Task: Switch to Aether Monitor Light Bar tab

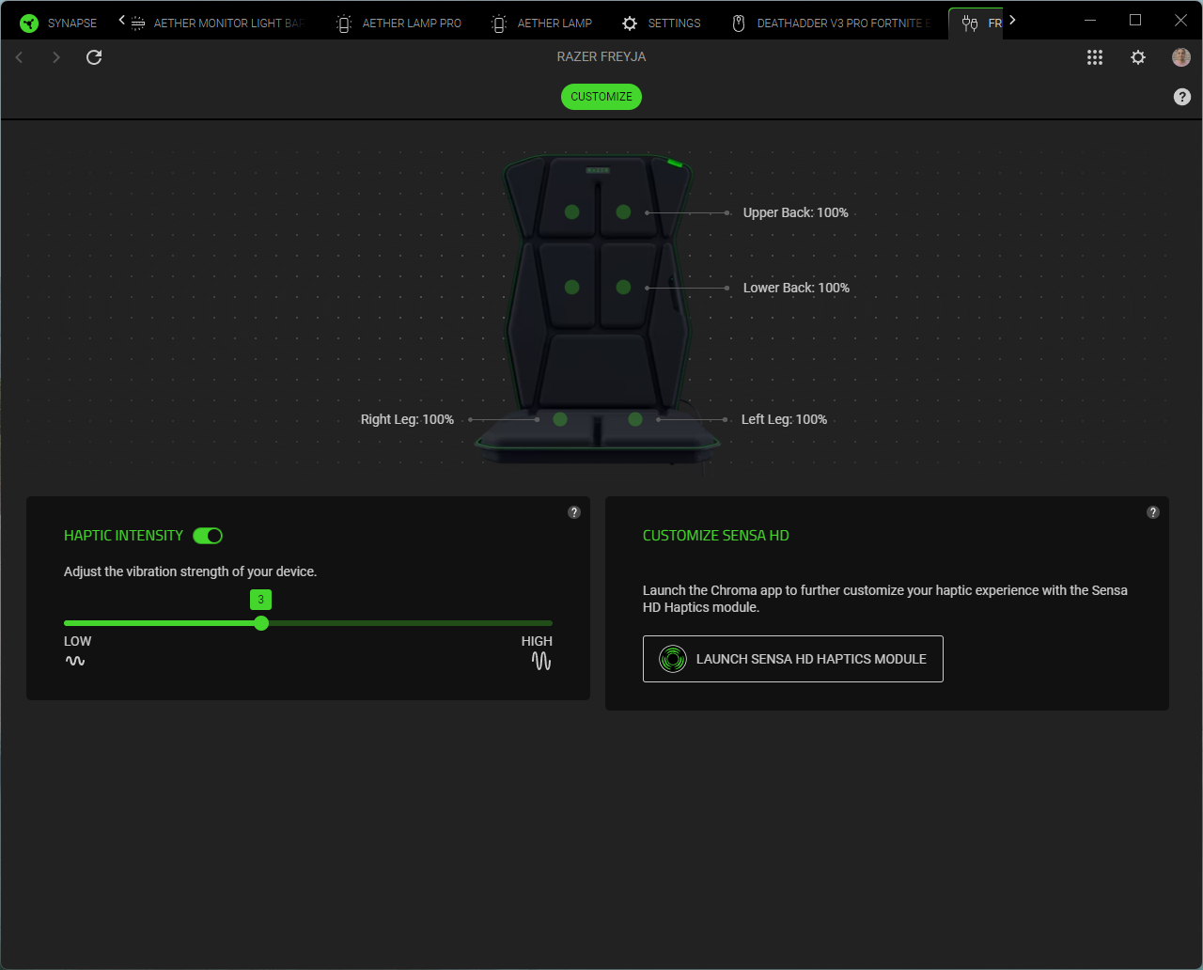Action: tap(218, 23)
